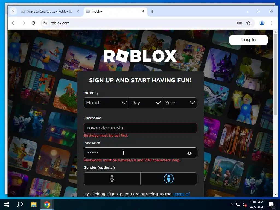This screenshot has height=210, width=280.
Task: Open Windows taskbar search
Action: click(20, 205)
